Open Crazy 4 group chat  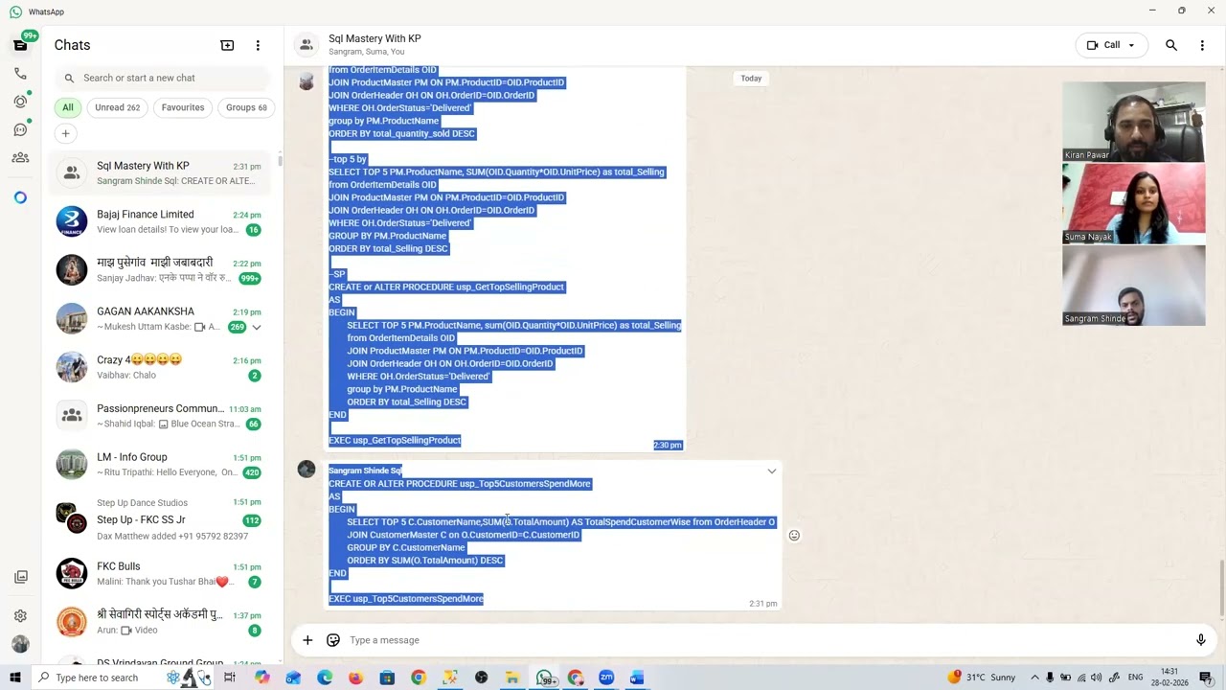click(160, 367)
